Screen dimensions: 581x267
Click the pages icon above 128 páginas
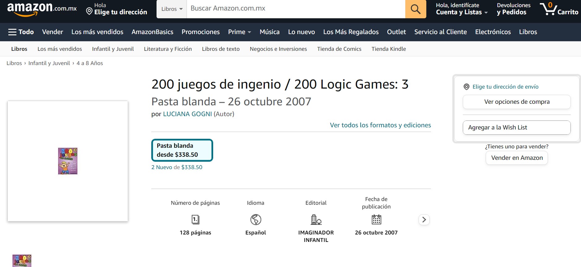(196, 220)
